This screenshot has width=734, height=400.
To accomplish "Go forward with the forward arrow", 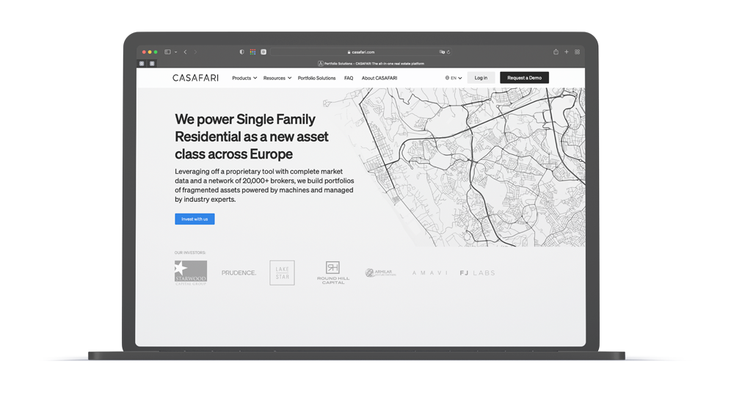I will tap(195, 52).
